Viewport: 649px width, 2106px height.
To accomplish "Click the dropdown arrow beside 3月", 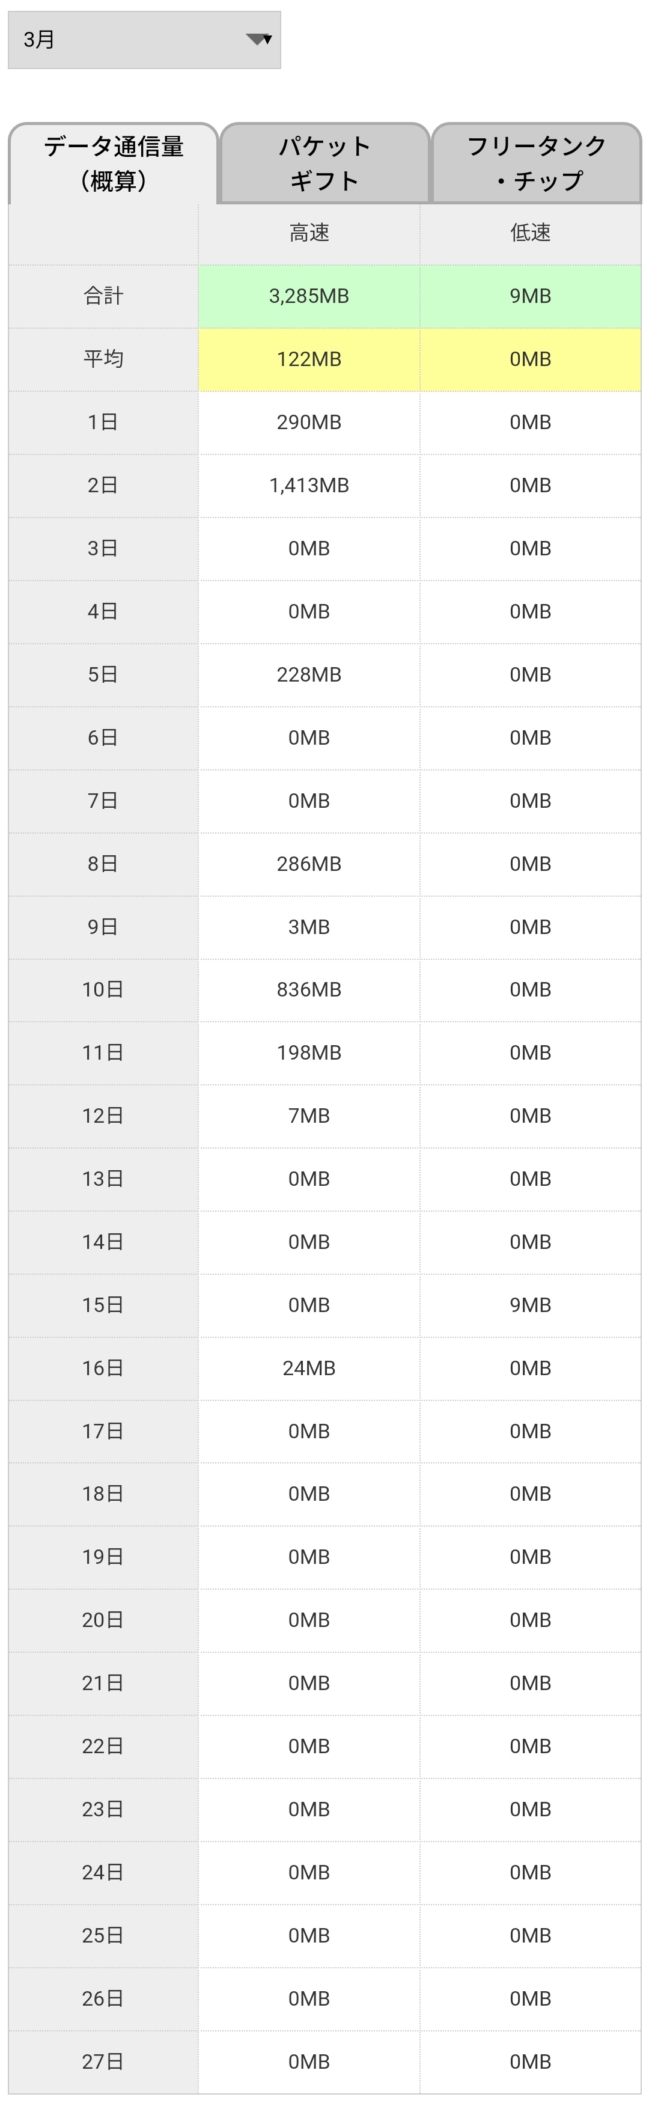I will tap(259, 39).
